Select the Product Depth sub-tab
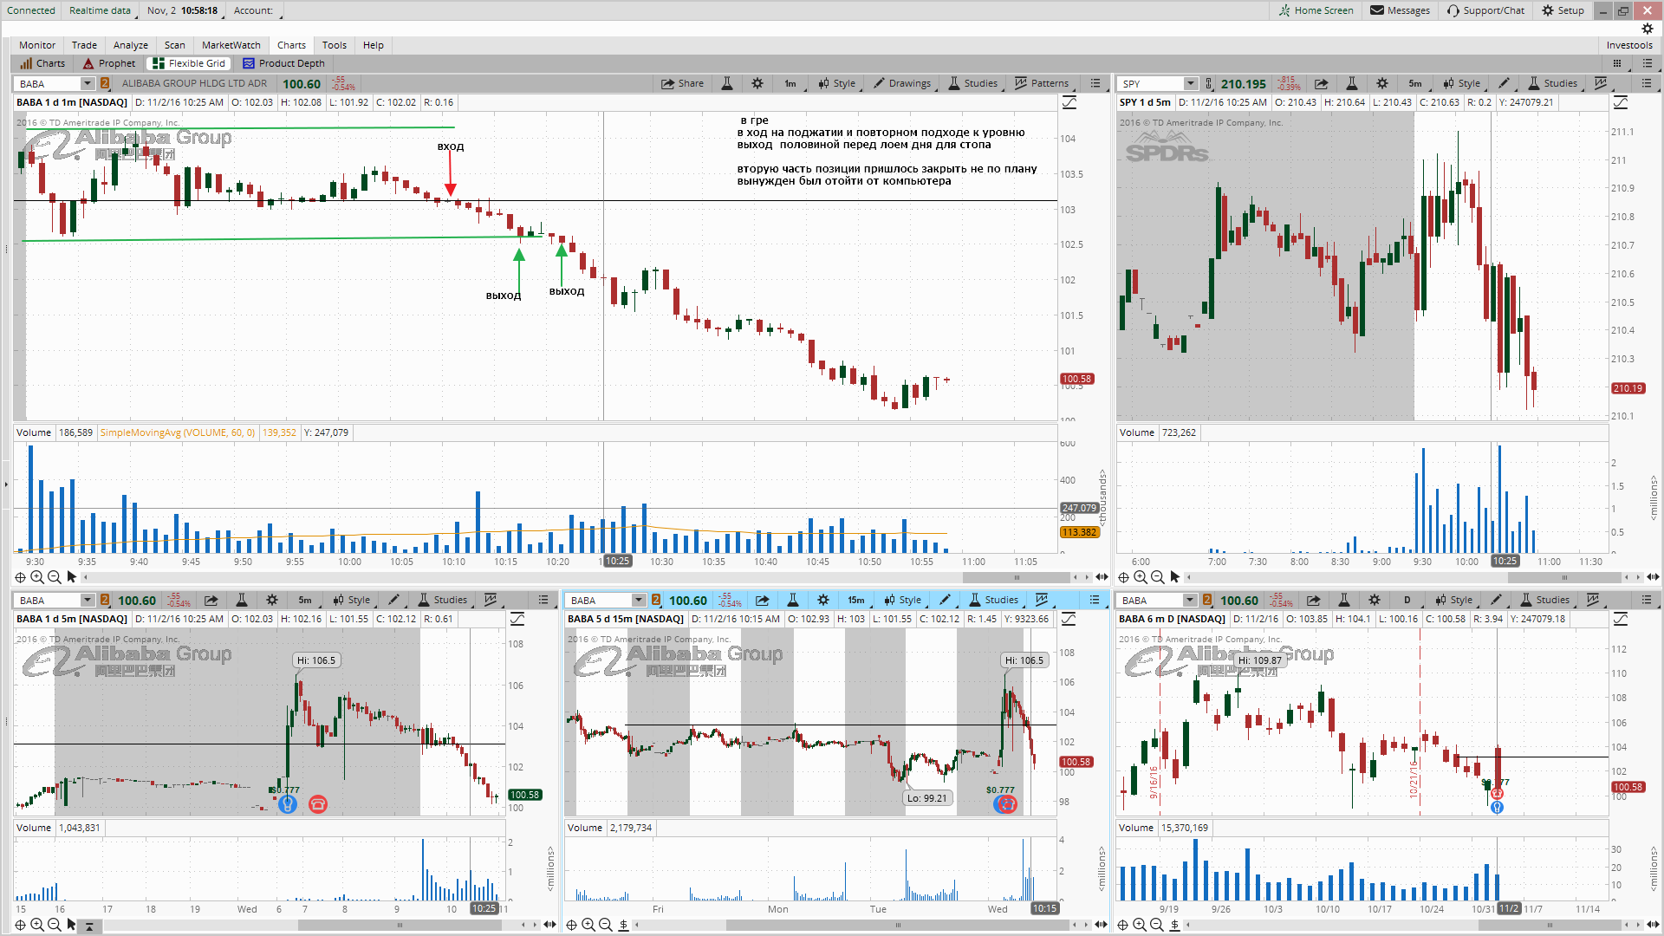1664x936 pixels. (283, 63)
